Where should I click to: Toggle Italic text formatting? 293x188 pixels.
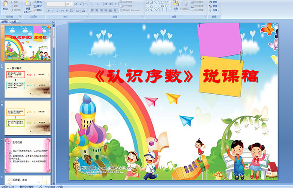pyautogui.click(x=52, y=10)
